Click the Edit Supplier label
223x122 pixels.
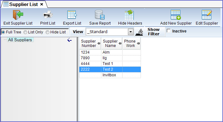click(207, 23)
